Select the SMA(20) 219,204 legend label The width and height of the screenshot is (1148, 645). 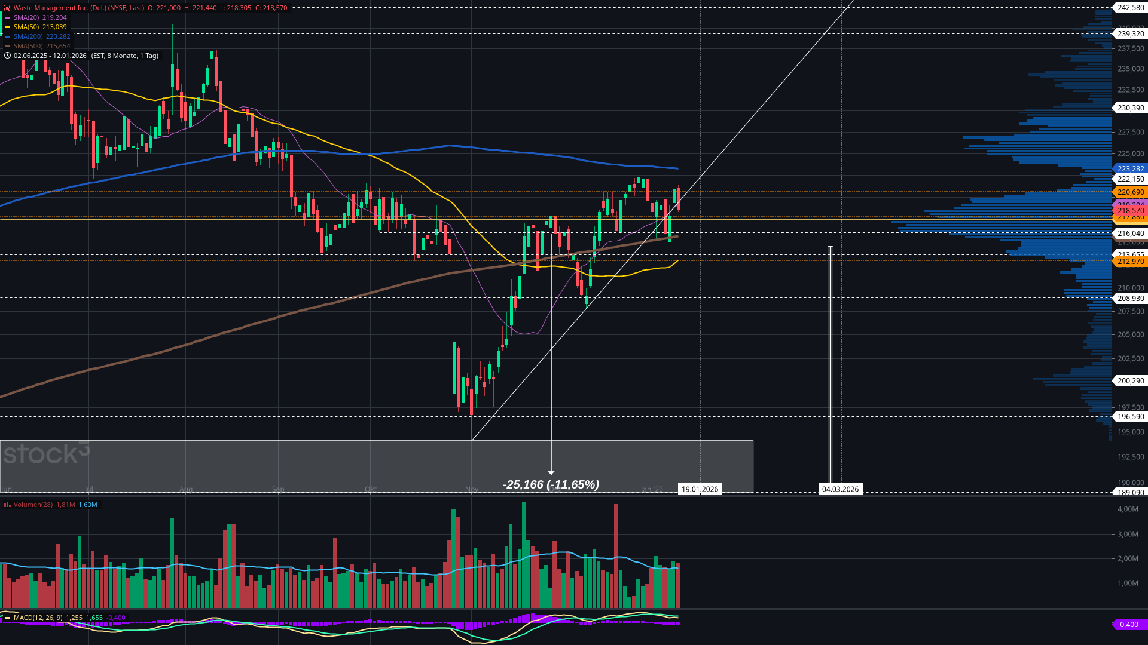40,17
